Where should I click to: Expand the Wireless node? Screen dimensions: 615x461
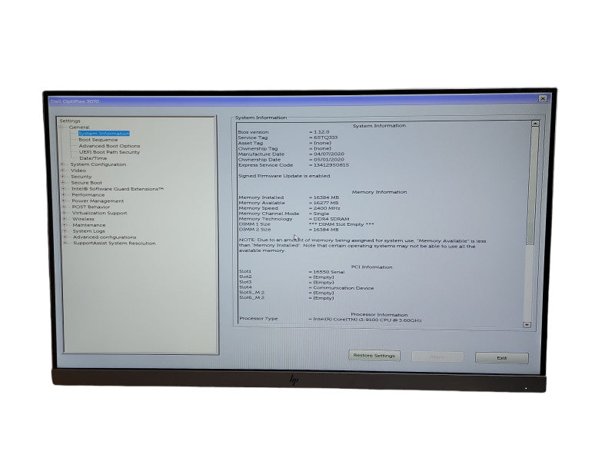[65, 219]
